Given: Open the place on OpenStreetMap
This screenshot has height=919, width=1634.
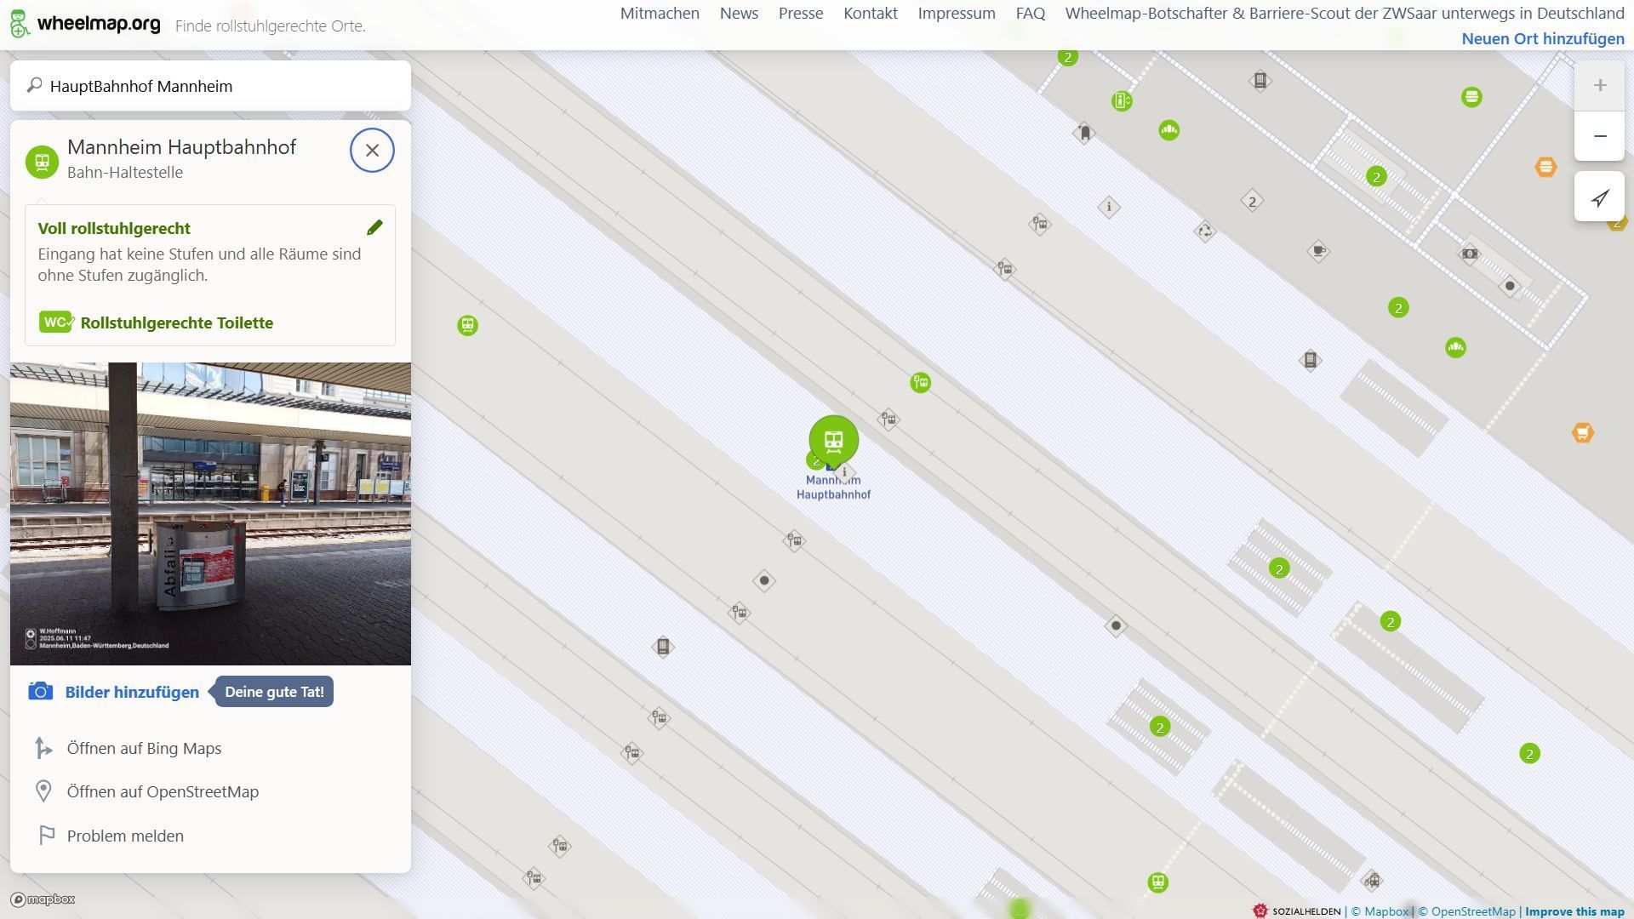Looking at the screenshot, I should (163, 791).
